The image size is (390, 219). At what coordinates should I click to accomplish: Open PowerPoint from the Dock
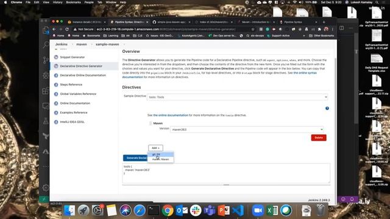coord(224,210)
